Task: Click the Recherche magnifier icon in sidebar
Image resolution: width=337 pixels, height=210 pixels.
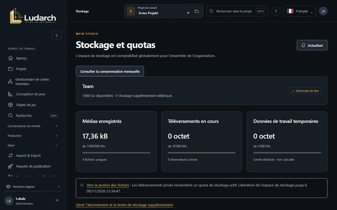Action: [11, 115]
